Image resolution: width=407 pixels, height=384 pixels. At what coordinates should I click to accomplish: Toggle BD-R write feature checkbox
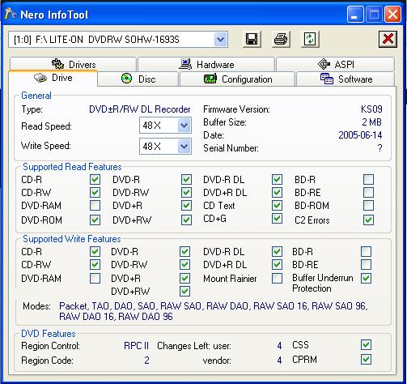(x=366, y=252)
